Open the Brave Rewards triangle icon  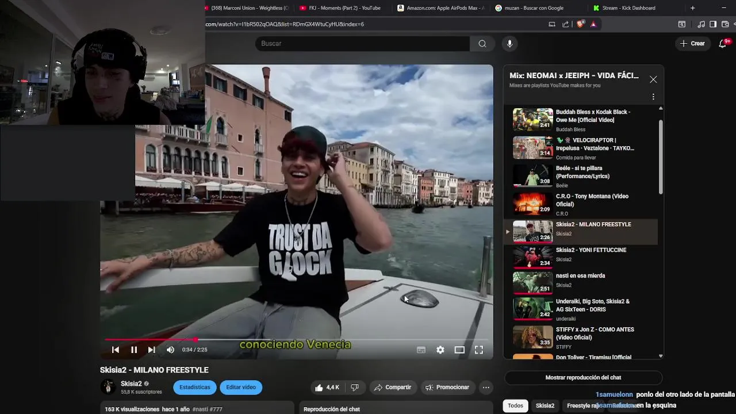coord(593,24)
